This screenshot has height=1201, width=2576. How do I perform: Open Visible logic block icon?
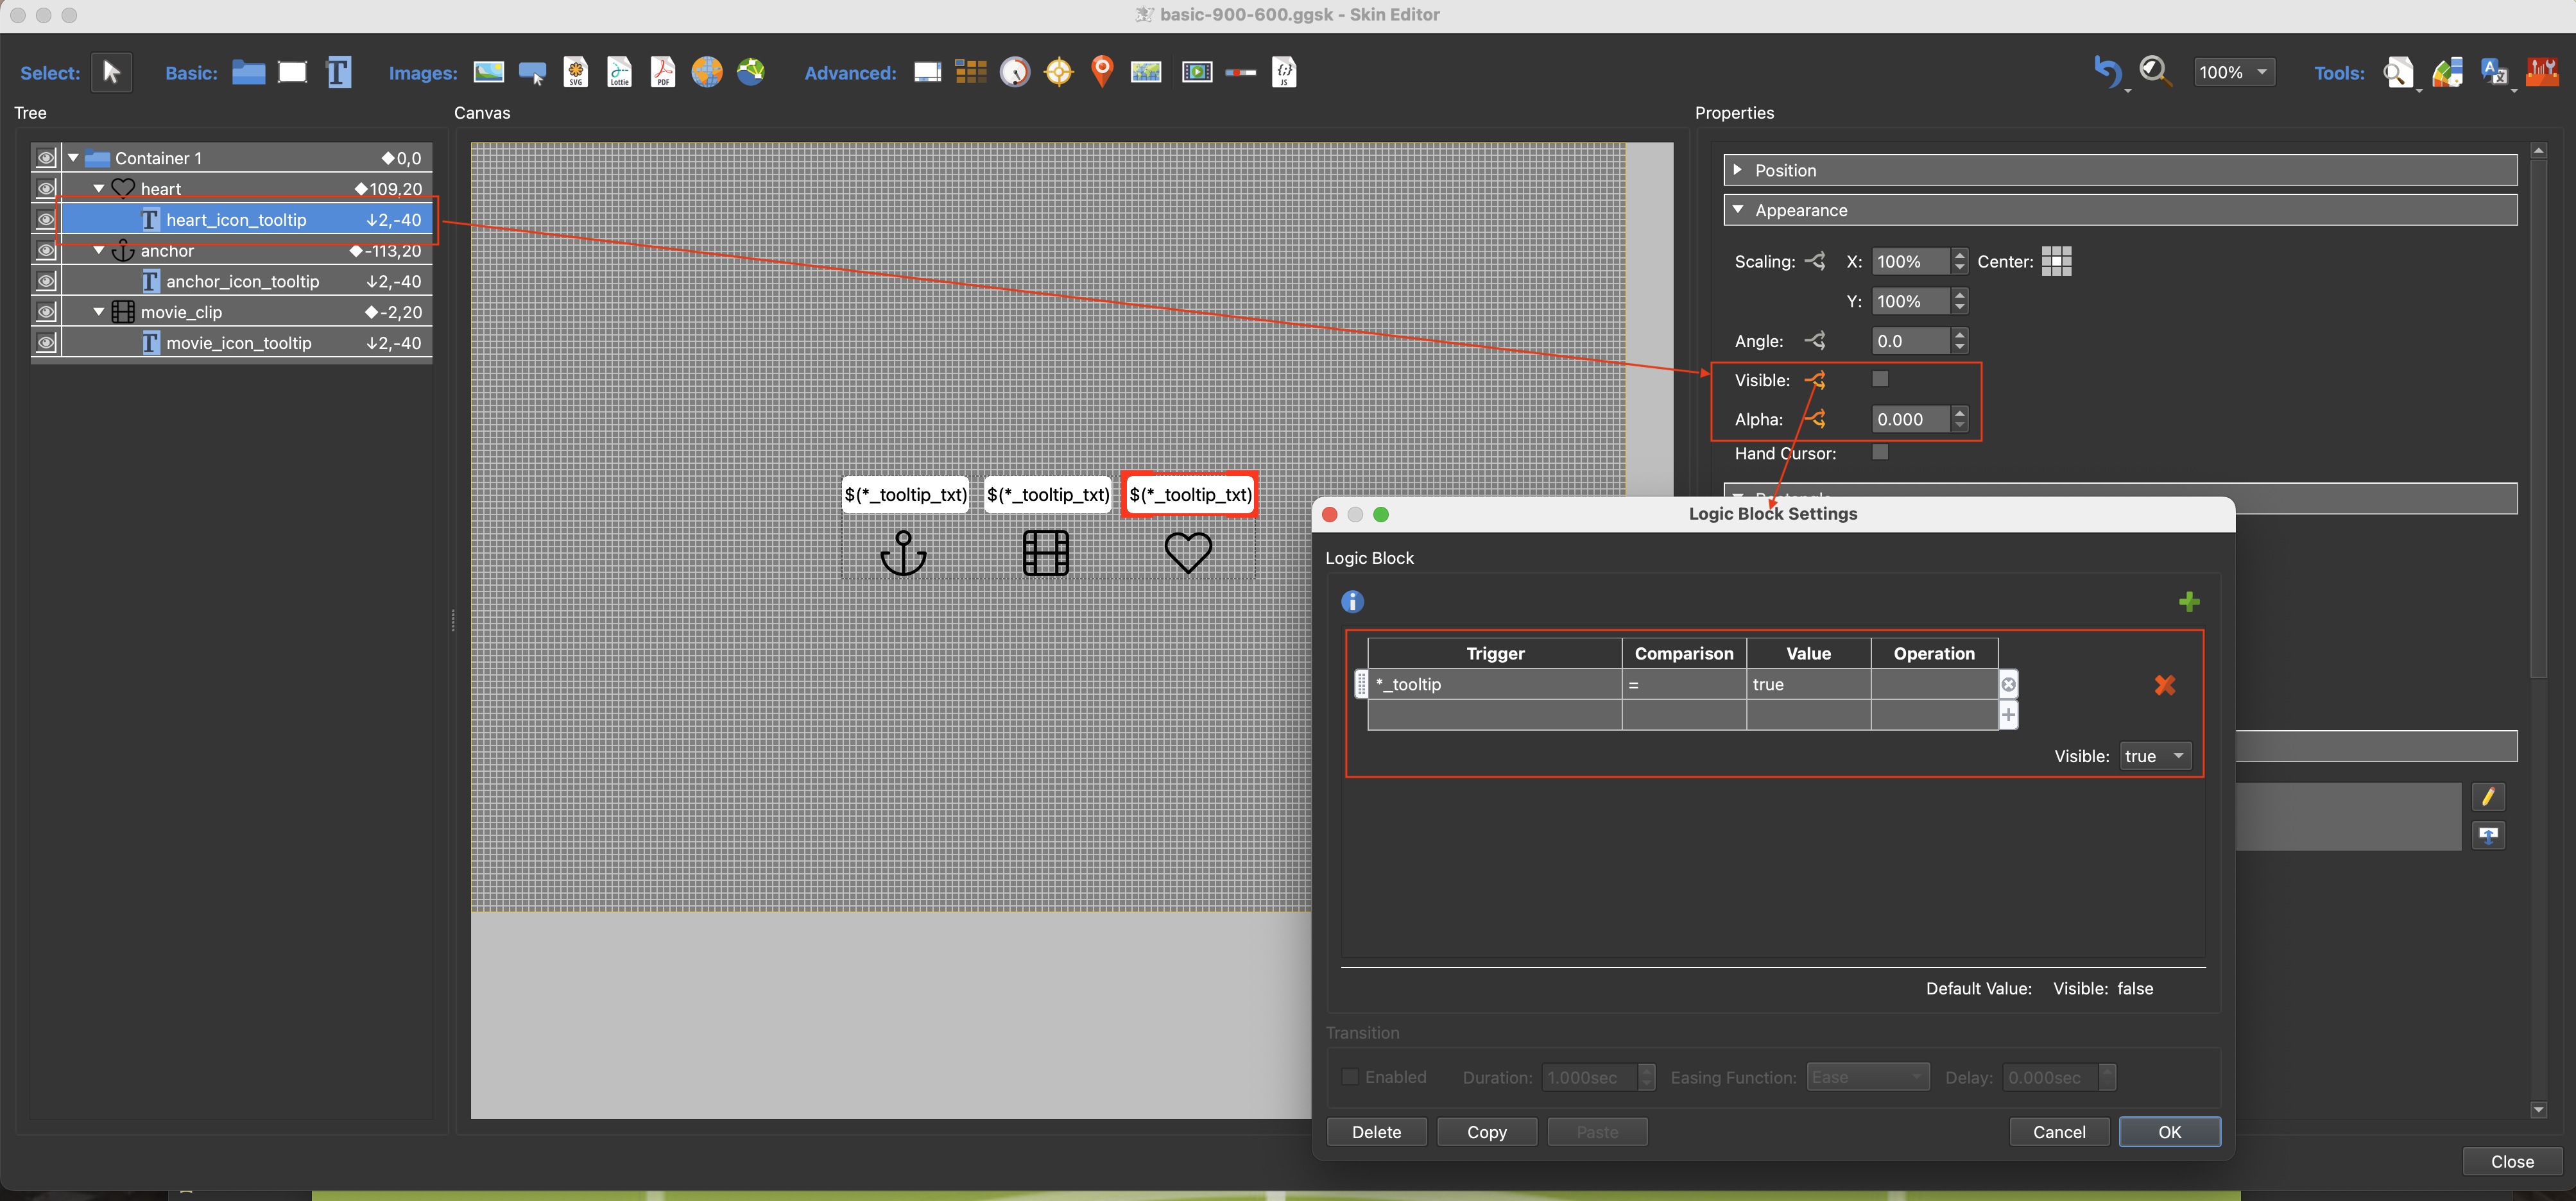pyautogui.click(x=1815, y=380)
